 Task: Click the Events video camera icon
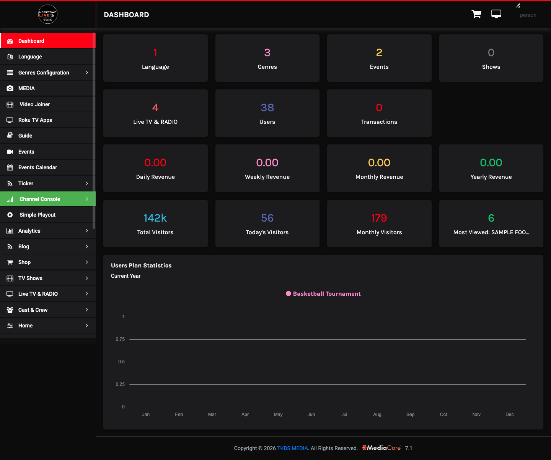[x=10, y=152]
